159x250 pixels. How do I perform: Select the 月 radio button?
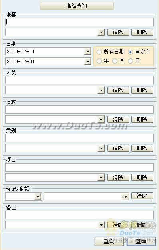click(115, 61)
